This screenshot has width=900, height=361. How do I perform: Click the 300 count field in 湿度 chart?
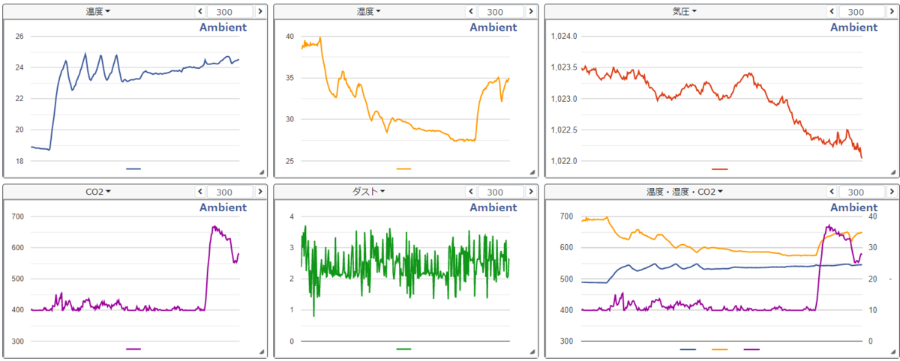coord(500,12)
